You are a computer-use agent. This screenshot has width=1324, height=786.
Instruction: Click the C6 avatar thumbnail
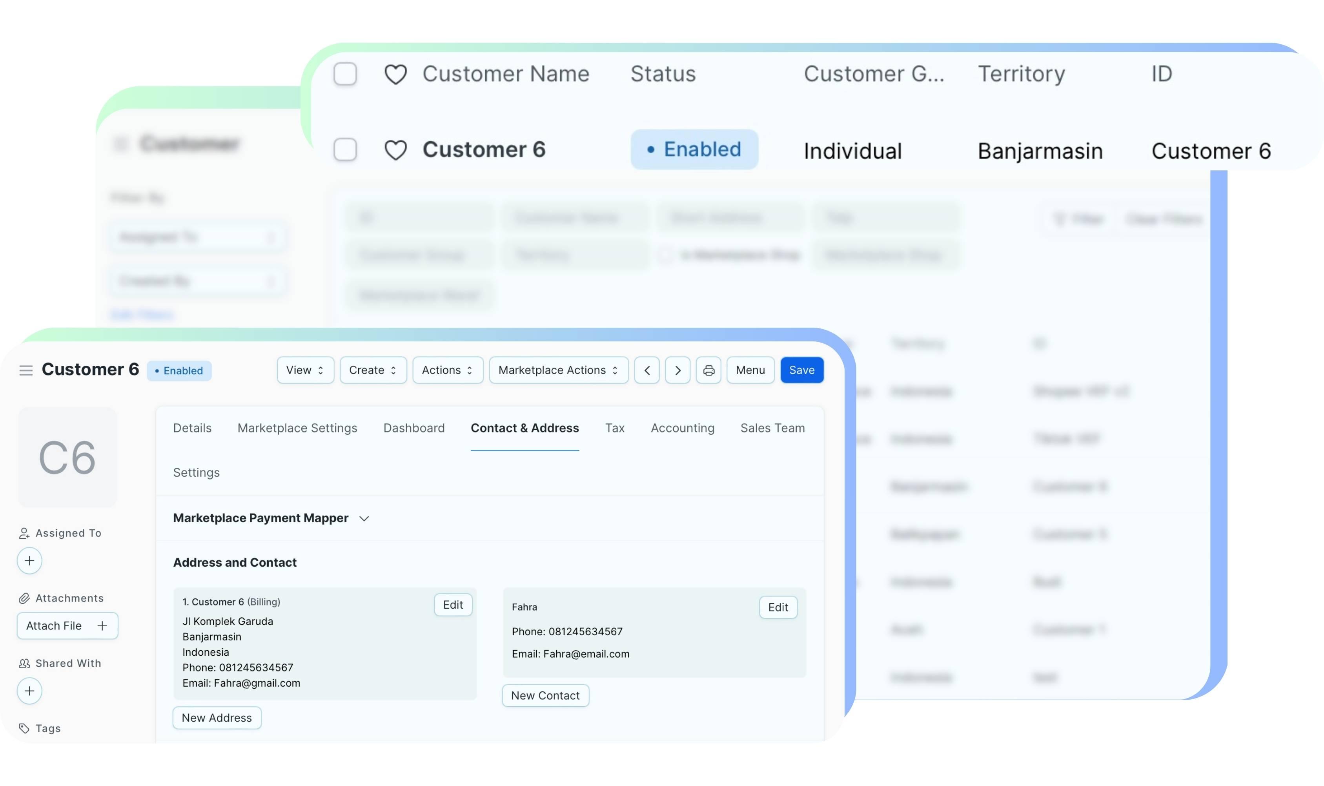pos(67,457)
